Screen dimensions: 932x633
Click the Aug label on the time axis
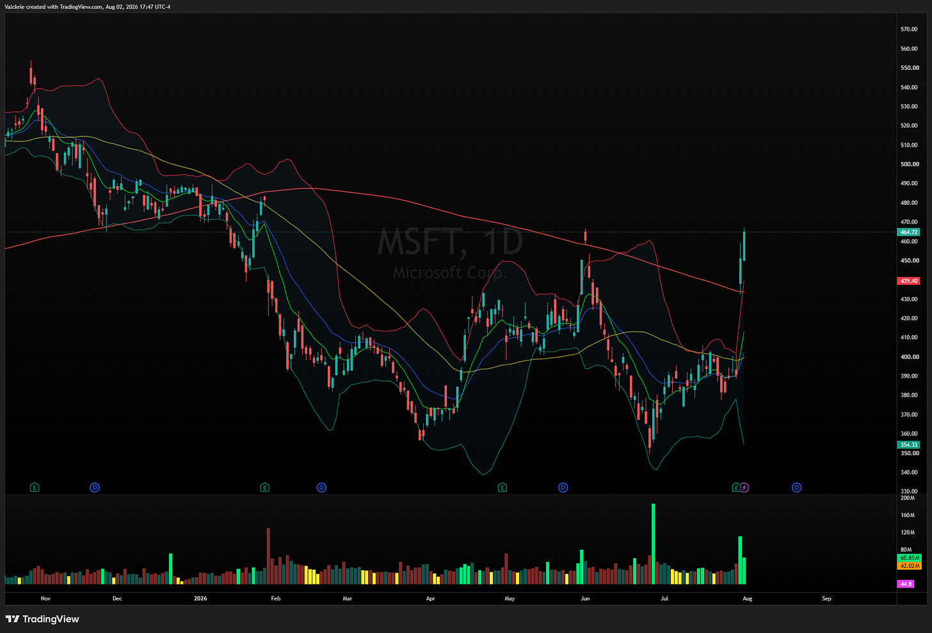point(747,599)
